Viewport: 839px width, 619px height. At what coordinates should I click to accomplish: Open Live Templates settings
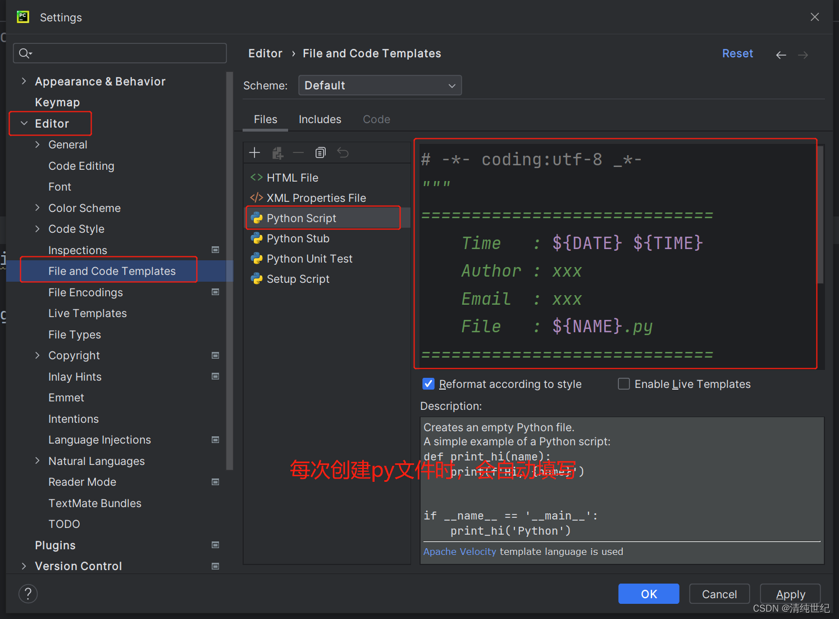coord(88,313)
